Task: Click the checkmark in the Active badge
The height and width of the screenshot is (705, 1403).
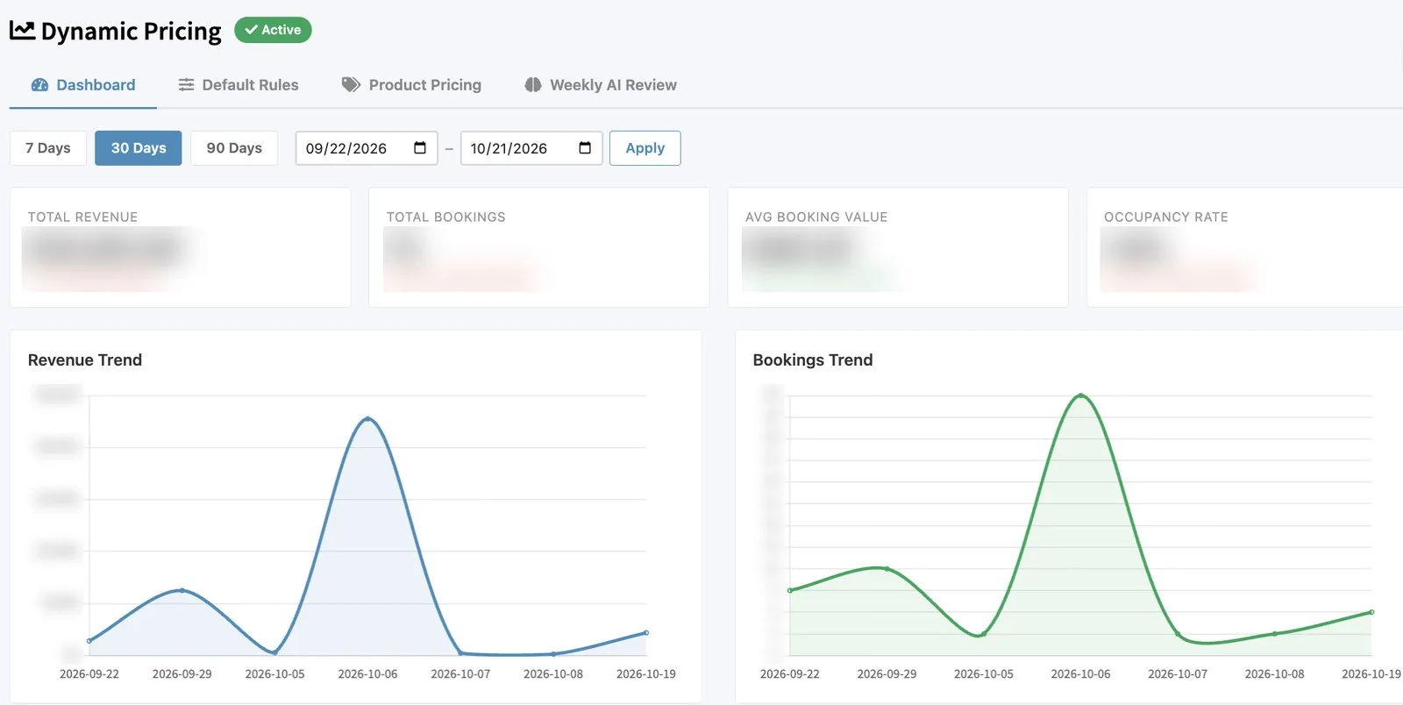Action: (251, 30)
